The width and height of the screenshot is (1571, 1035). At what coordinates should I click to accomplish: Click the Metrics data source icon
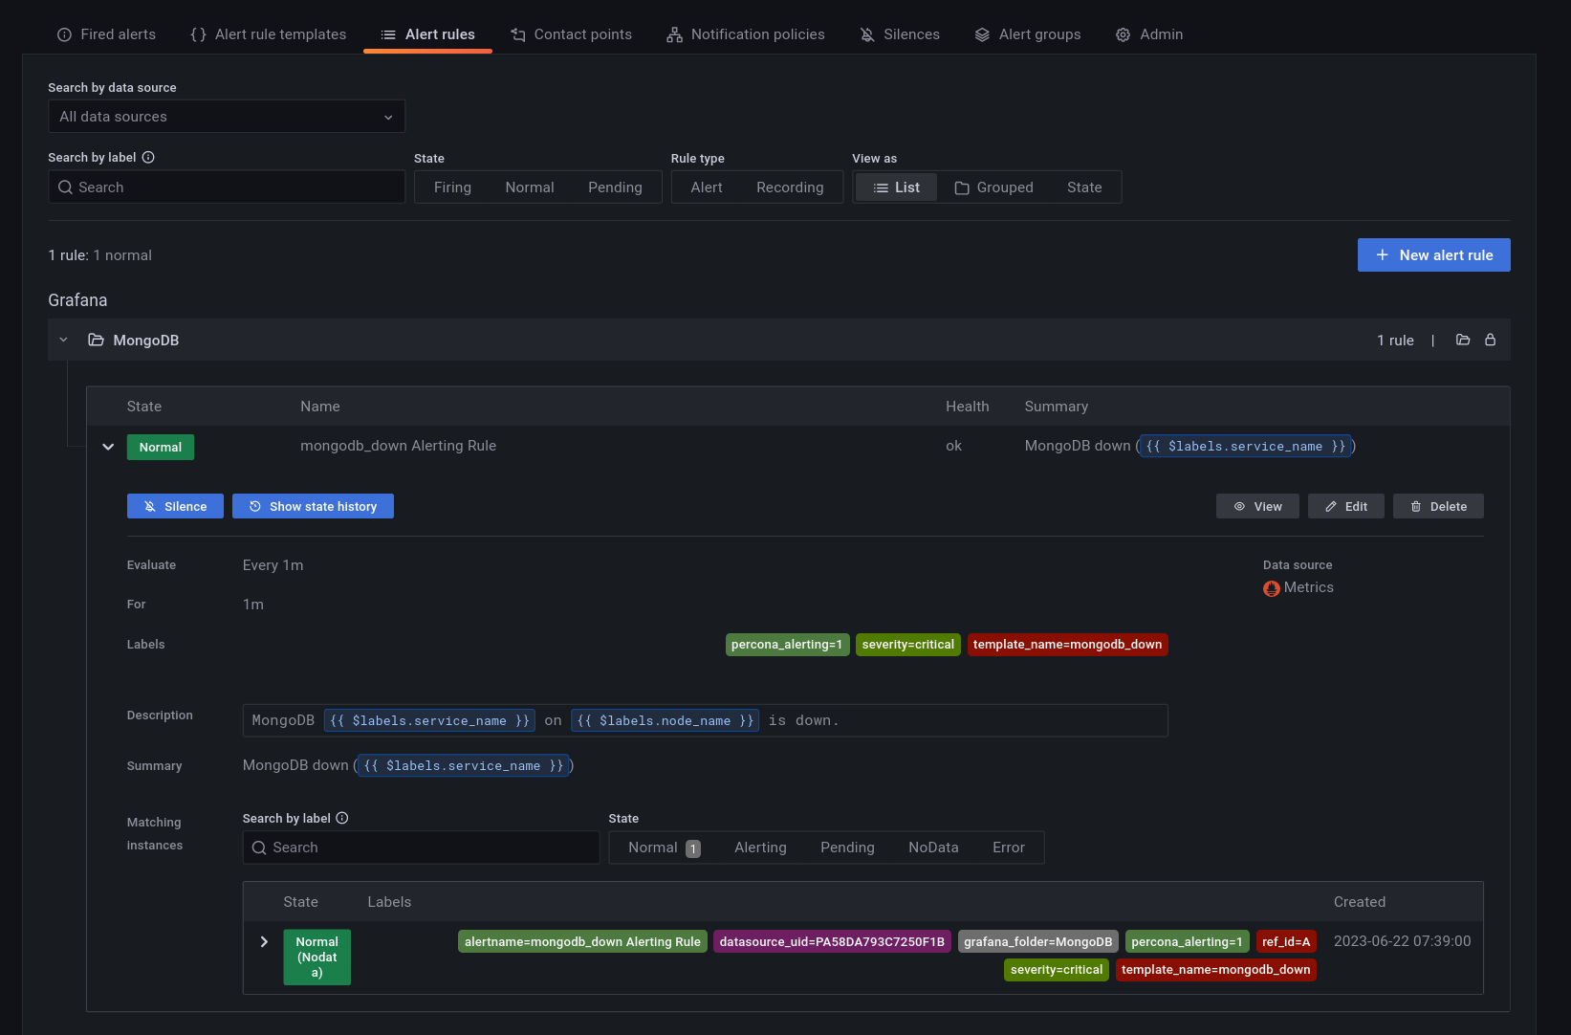click(1271, 588)
